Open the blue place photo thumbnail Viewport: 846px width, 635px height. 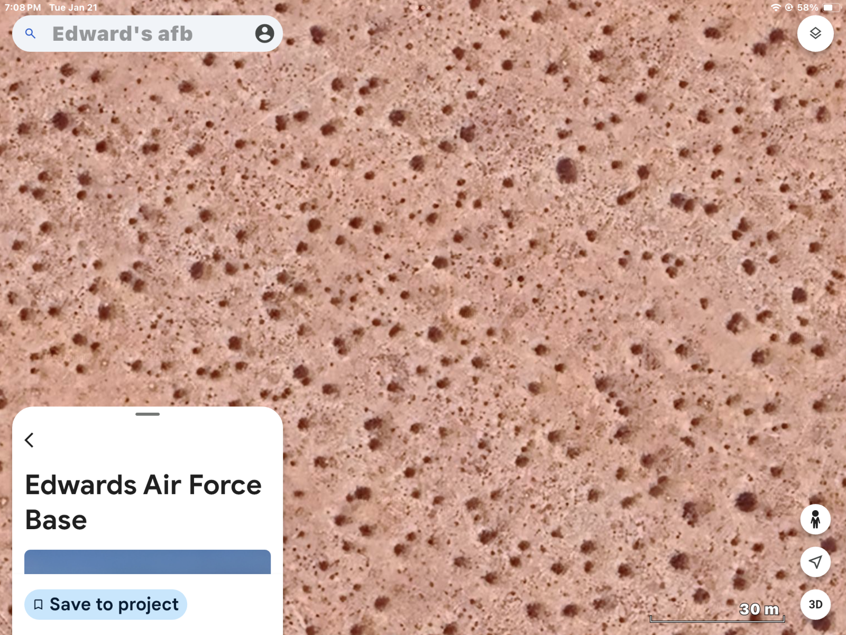click(x=148, y=562)
